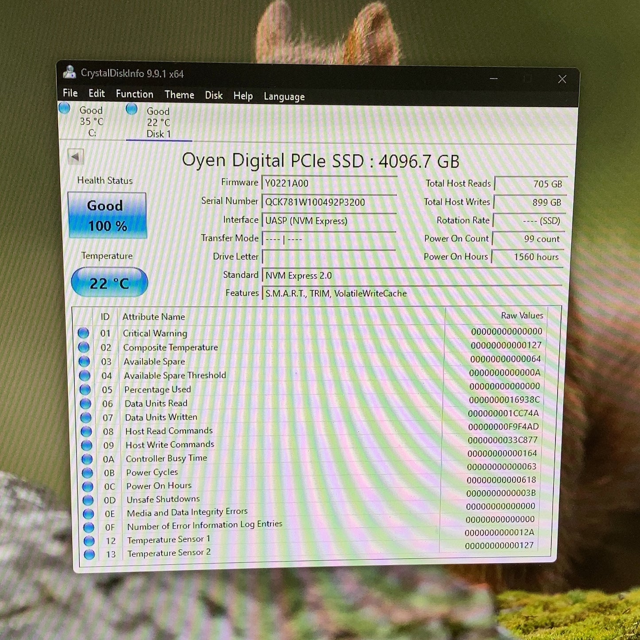Viewport: 640px width, 640px height.
Task: Click the status orb beside attribute 0C Power On Hours
Action: (88, 486)
